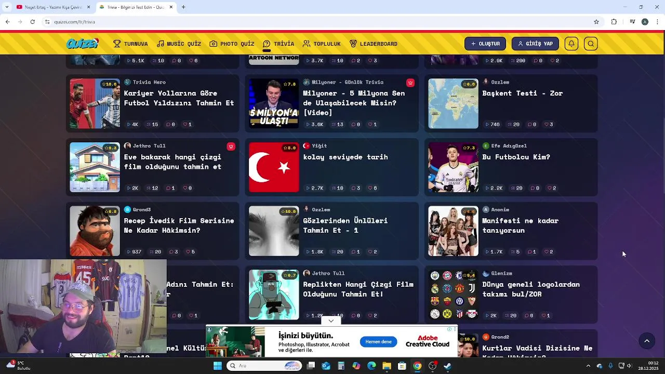Open the 'Başkent Testi - Zor' quiz

[x=522, y=93]
